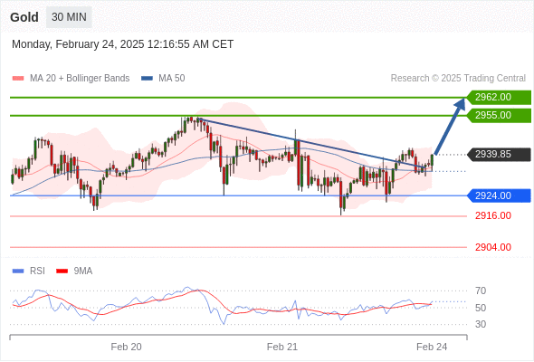This screenshot has height=362, width=534.
Task: Click the 2904.00 support level label
Action: point(493,247)
